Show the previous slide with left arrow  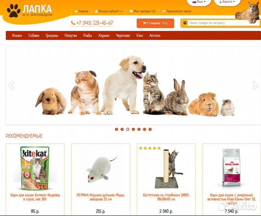click(x=12, y=86)
